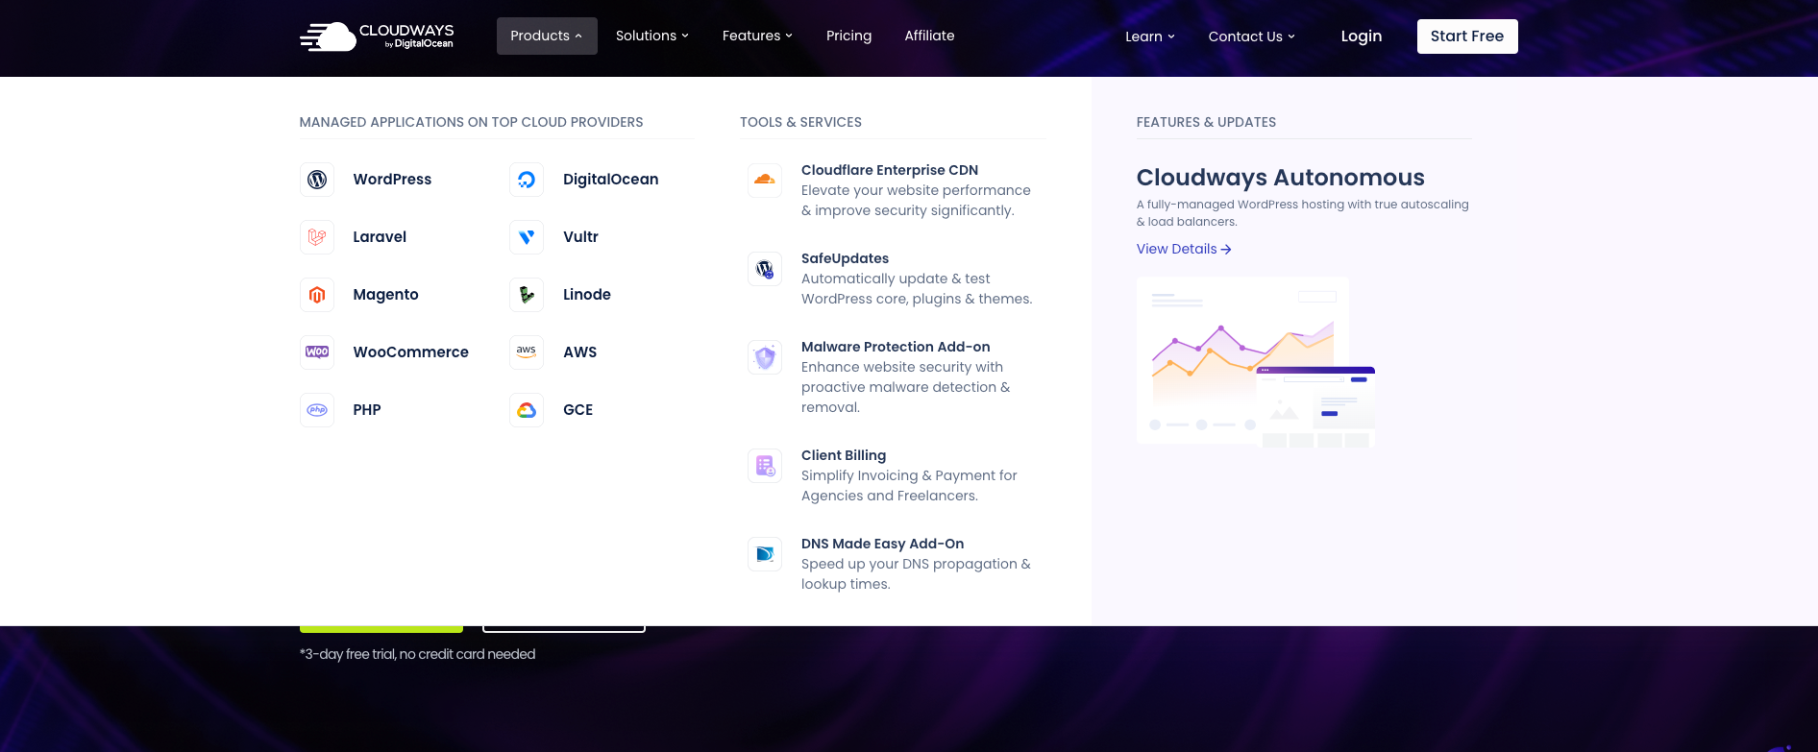The height and width of the screenshot is (752, 1818).
Task: Click the Cloudways Autonomous heading
Action: 1280,178
